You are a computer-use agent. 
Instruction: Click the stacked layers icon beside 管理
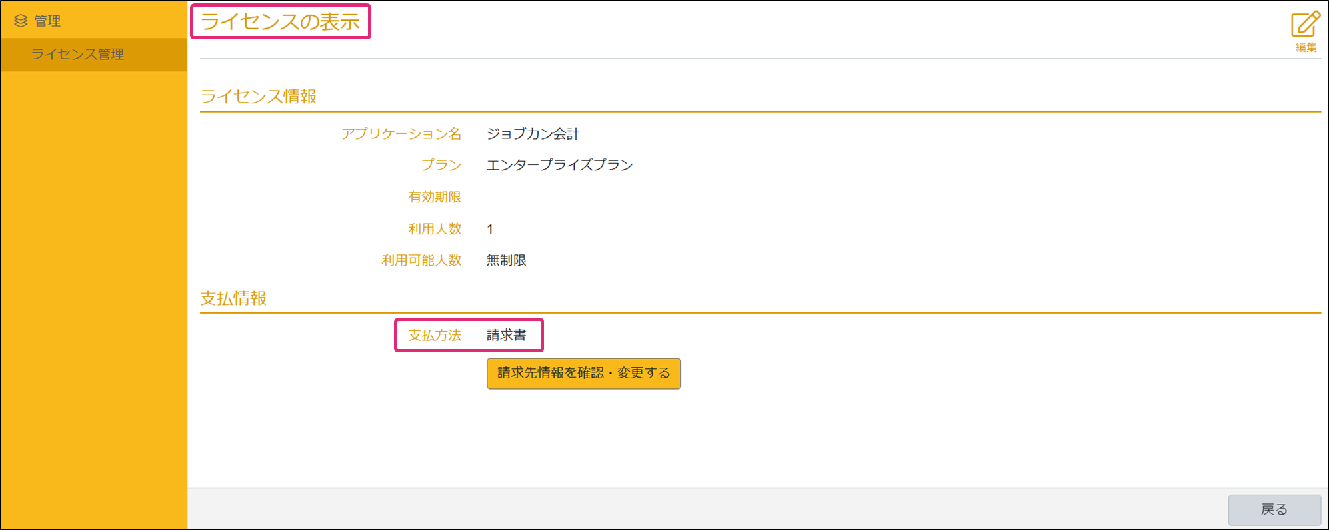tap(21, 21)
